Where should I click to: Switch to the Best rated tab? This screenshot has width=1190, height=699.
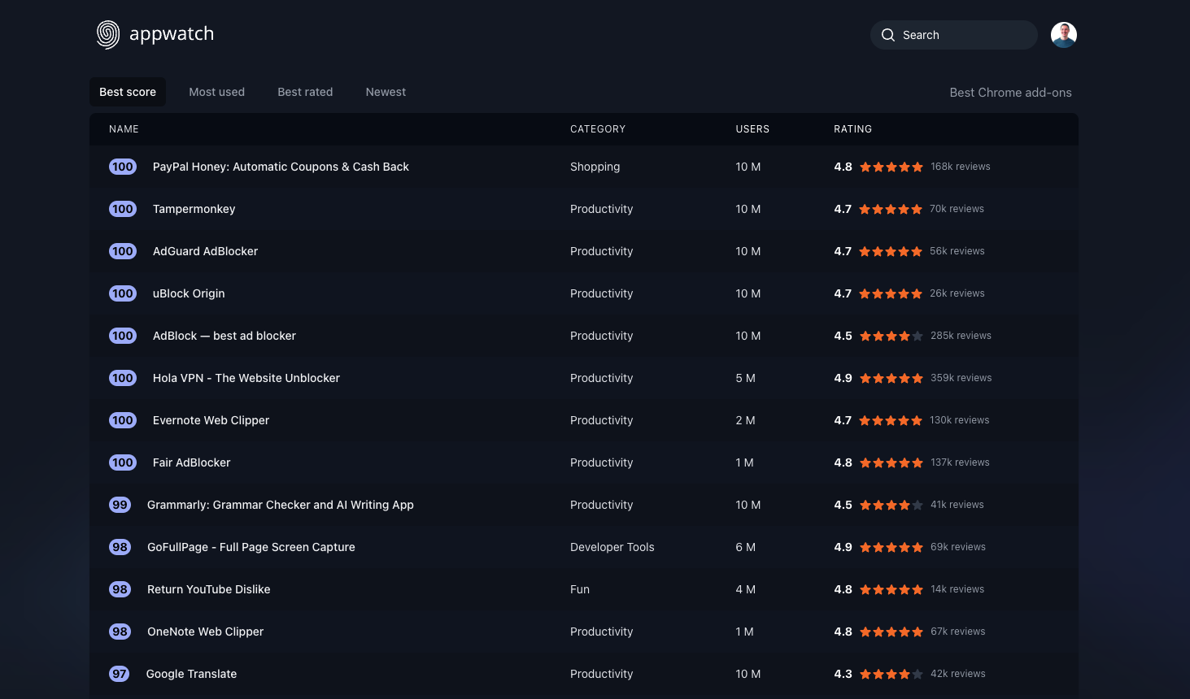tap(305, 92)
